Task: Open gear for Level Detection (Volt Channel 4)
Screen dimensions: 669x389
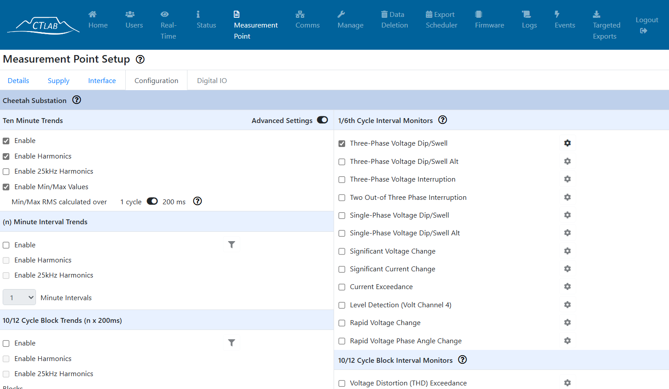Action: tap(567, 305)
